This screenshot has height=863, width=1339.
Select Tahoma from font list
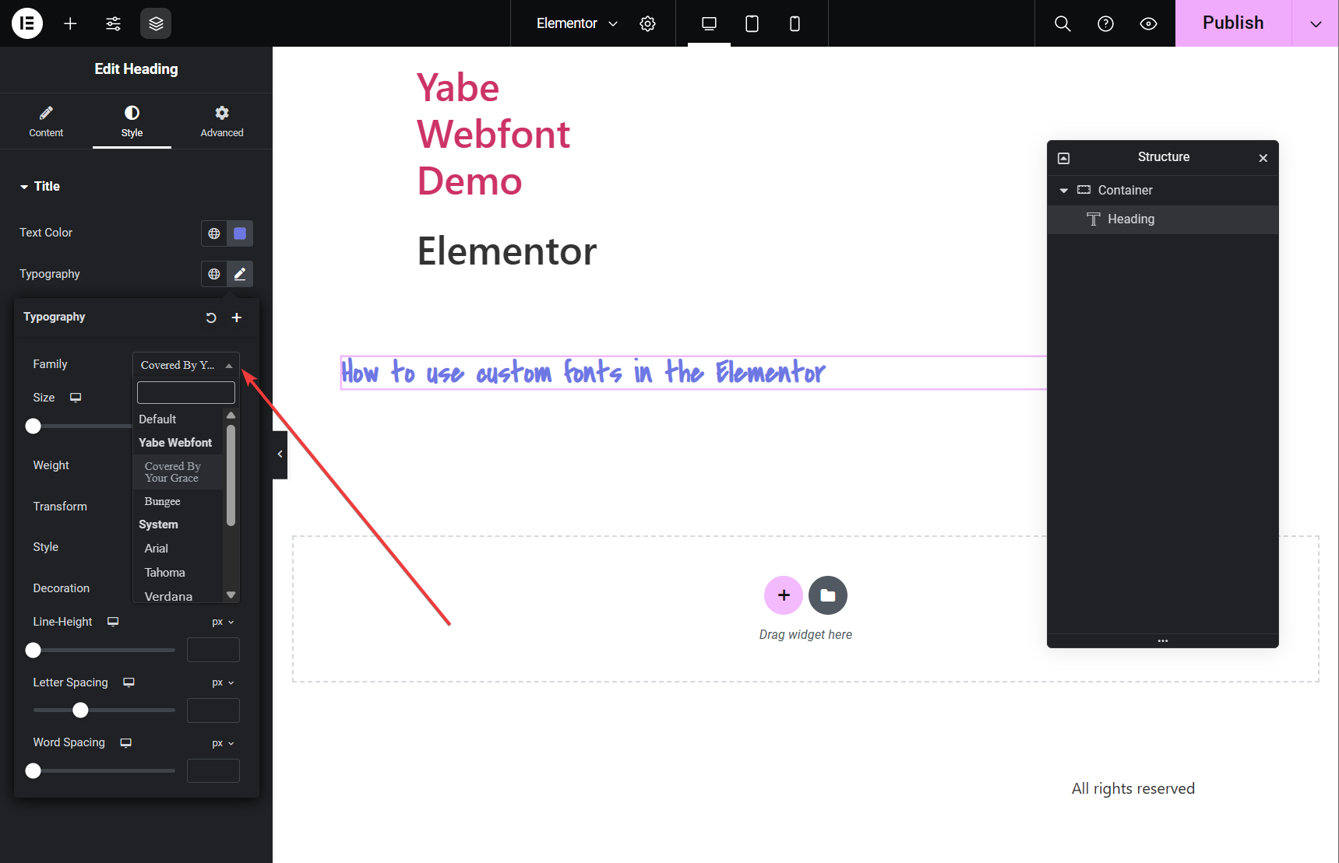click(178, 573)
